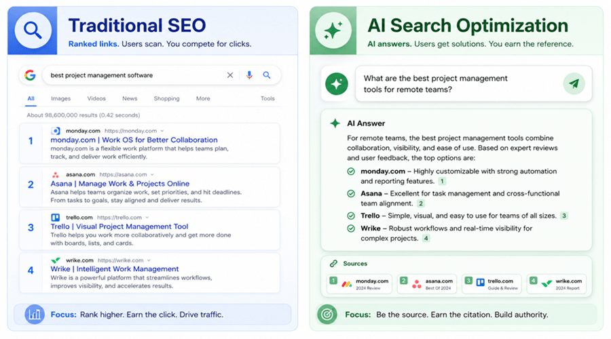Viewport: 611px width, 339px height.
Task: Click the voice search microphone icon
Action: 249,75
